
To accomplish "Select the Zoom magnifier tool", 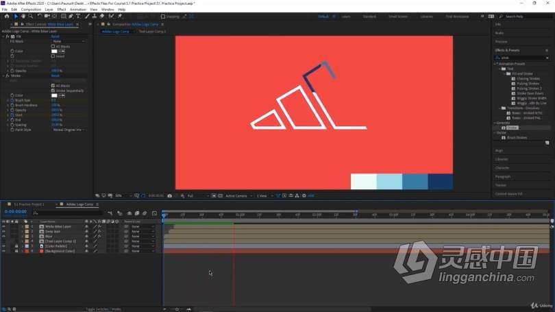I will (31, 16).
